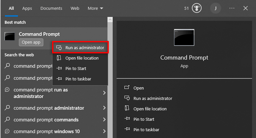Click the Open icon in right panel
This screenshot has width=256, height=138.
tap(127, 88)
